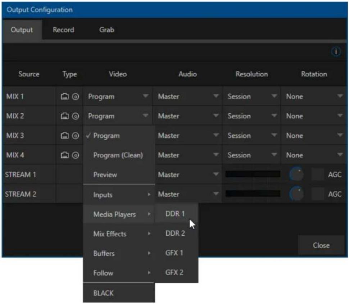Select BLACK menu entry

click(119, 293)
